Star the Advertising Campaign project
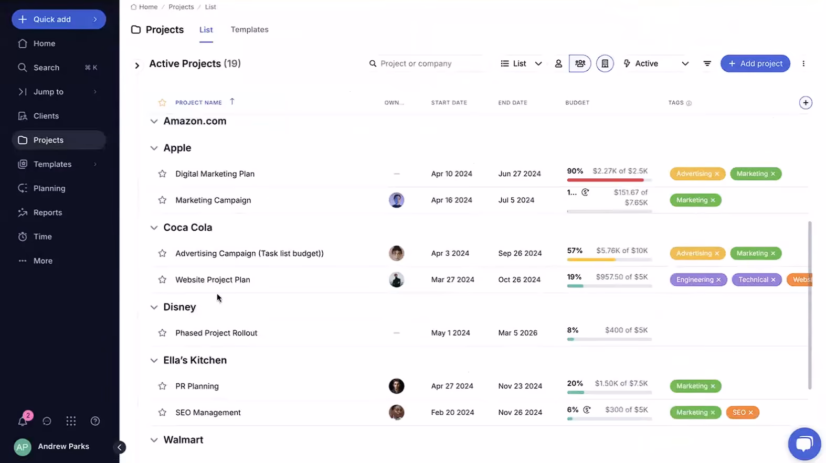Image resolution: width=826 pixels, height=463 pixels. click(x=162, y=253)
